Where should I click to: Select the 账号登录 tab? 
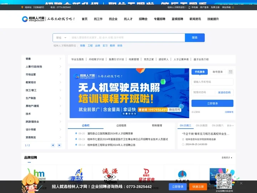218,72
